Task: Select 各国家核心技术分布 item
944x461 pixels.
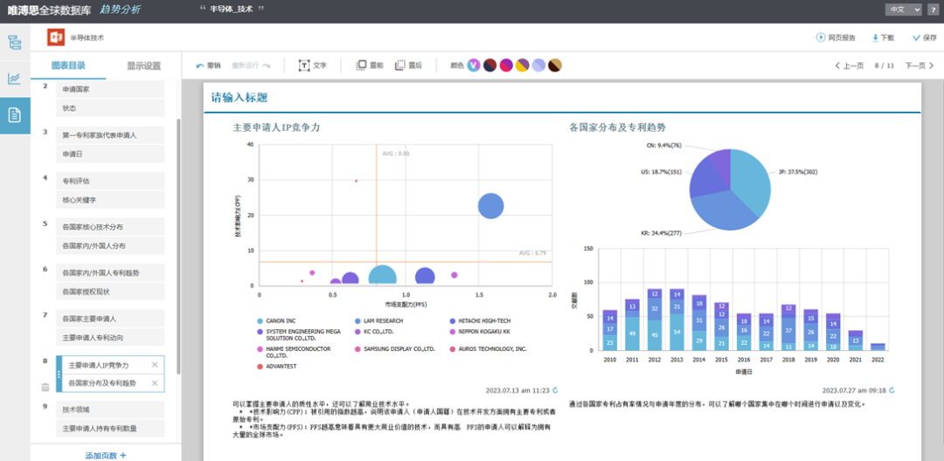Action: [110, 227]
